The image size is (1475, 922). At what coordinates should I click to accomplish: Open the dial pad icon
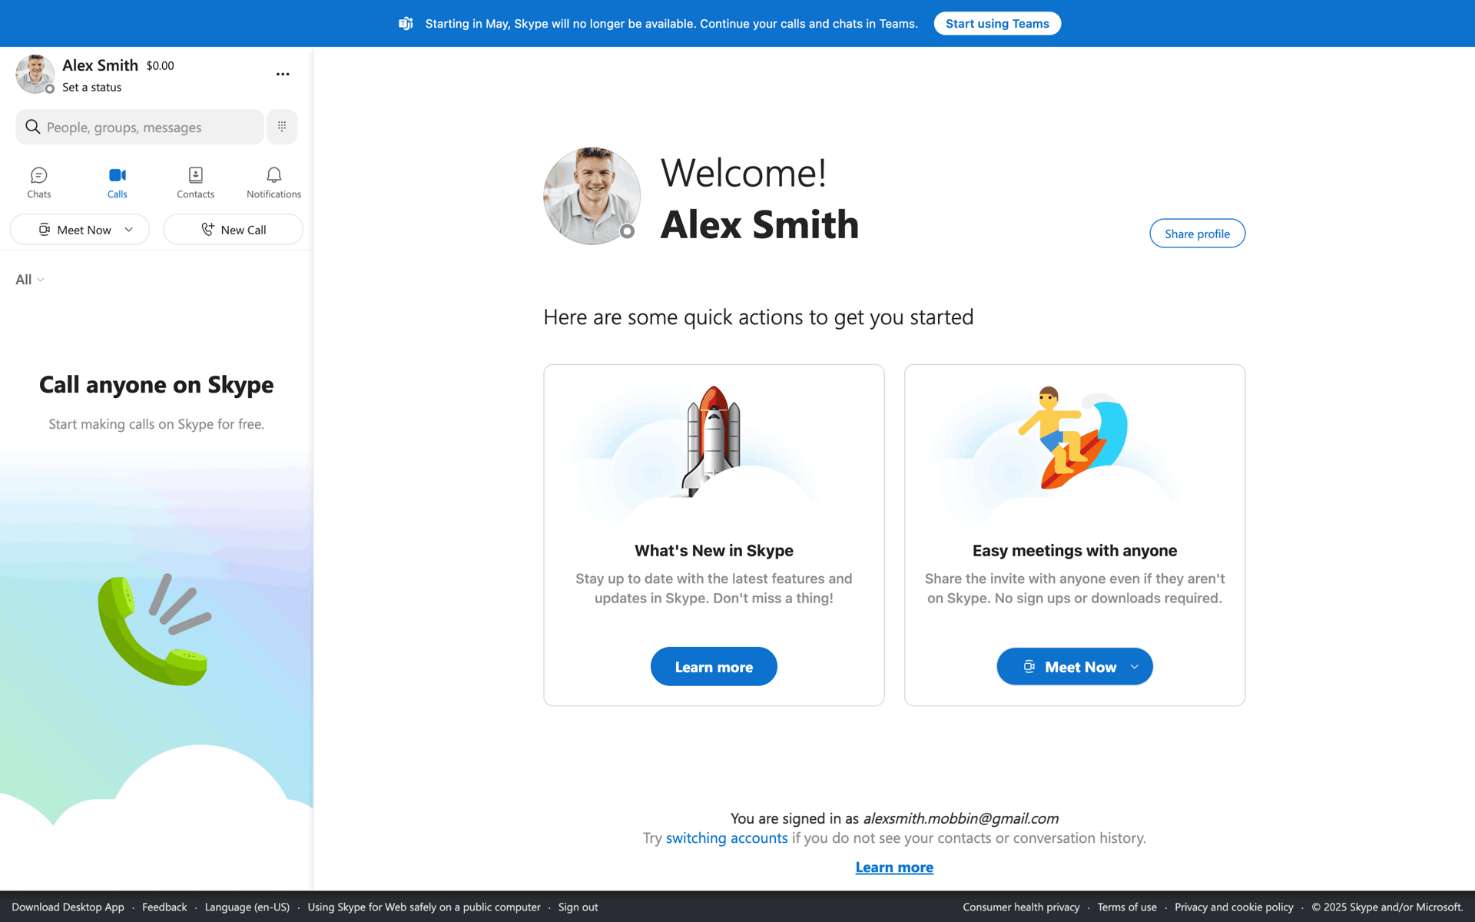pos(282,127)
